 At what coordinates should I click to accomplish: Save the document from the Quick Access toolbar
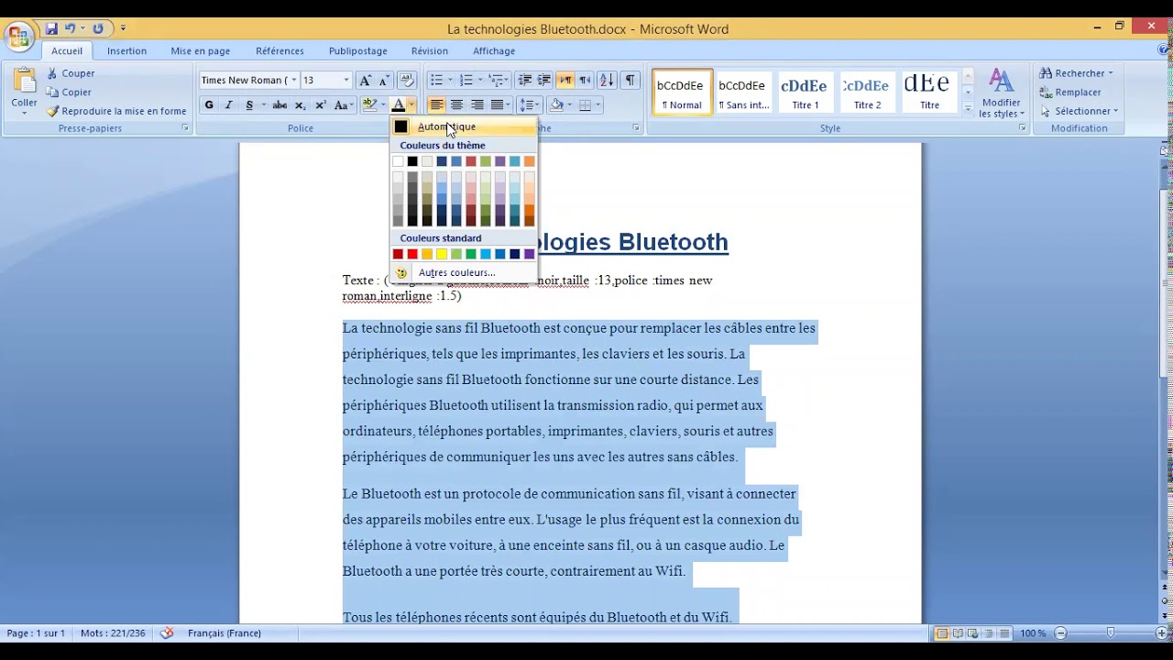point(52,28)
